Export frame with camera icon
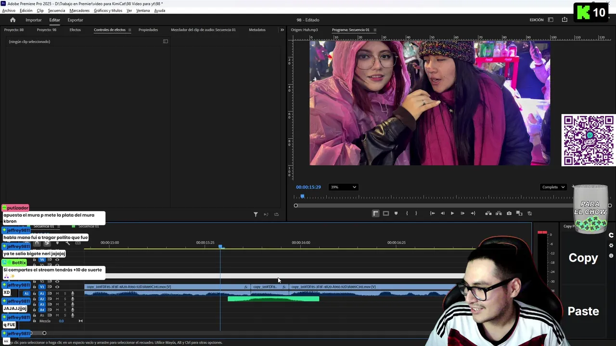Image resolution: width=616 pixels, height=346 pixels. point(509,213)
